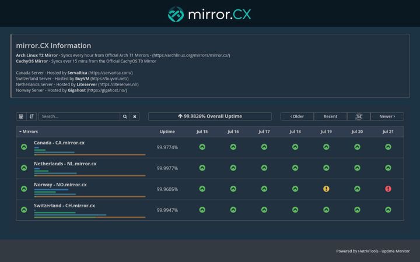This screenshot has width=420, height=262.
Task: Click Netherlands Jul 20 status icon
Action: [x=358, y=168]
